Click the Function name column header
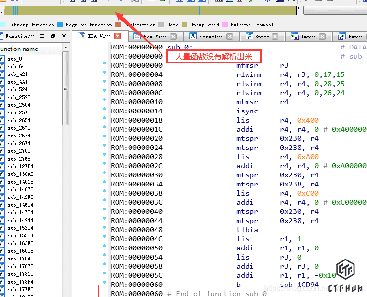Viewport: 367px width, 297px height. pyautogui.click(x=29, y=49)
